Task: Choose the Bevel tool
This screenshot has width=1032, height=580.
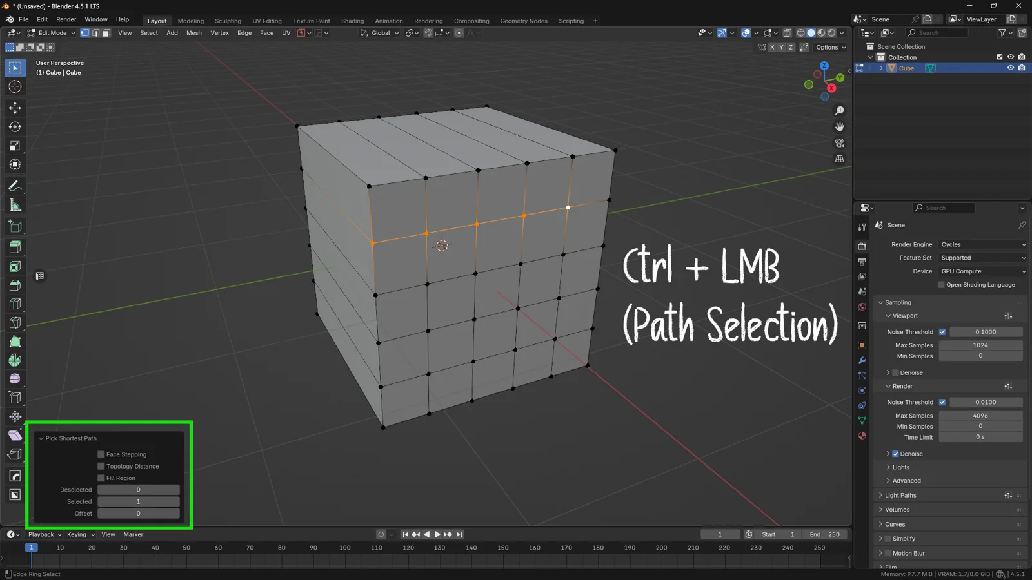Action: pos(15,285)
